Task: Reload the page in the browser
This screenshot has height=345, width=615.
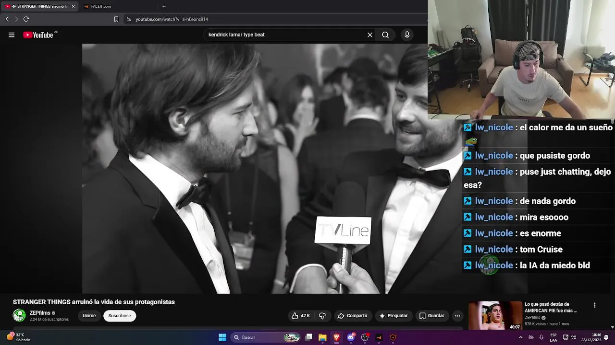Action: 26,19
